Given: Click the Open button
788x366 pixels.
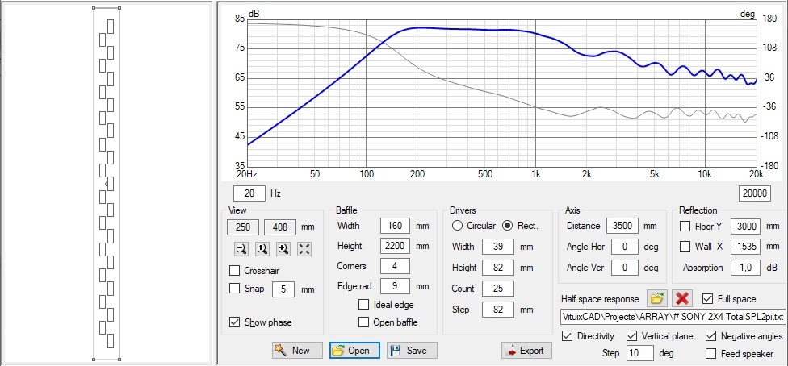Looking at the screenshot, I should [x=354, y=351].
